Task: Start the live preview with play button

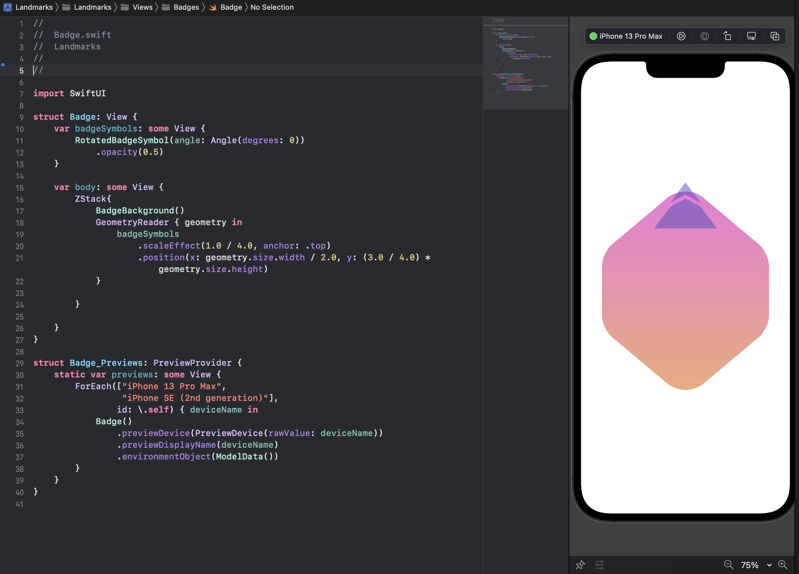Action: tap(681, 36)
